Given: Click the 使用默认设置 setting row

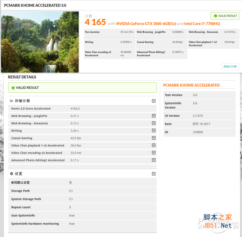Looking at the screenshot, I should pyautogui.click(x=82, y=183).
